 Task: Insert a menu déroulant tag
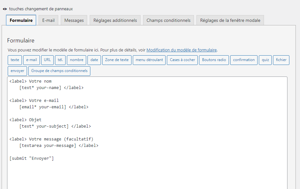[x=149, y=60]
